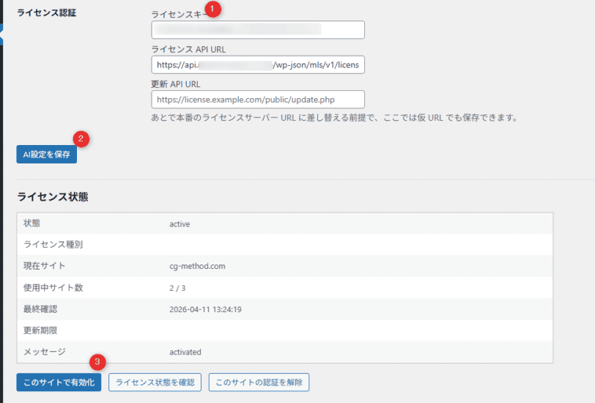Click the 最終確認 timestamp value
The width and height of the screenshot is (595, 403).
205,309
